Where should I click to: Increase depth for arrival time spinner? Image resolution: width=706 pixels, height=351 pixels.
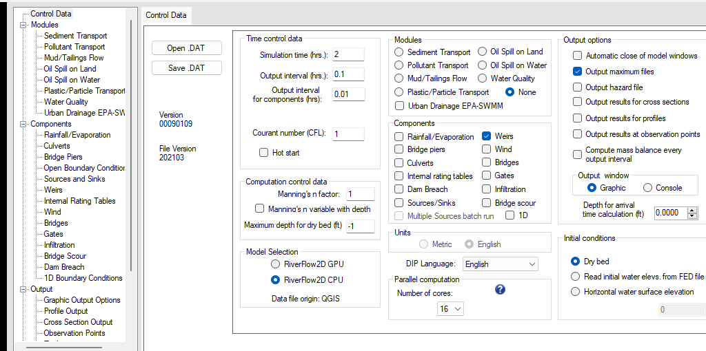(692, 210)
